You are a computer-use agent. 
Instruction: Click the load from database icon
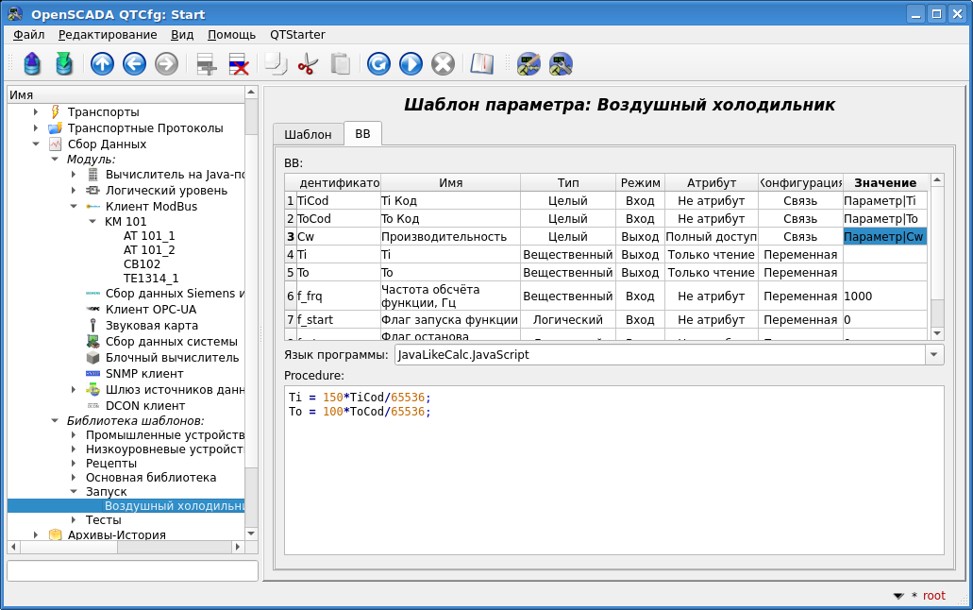click(x=32, y=64)
